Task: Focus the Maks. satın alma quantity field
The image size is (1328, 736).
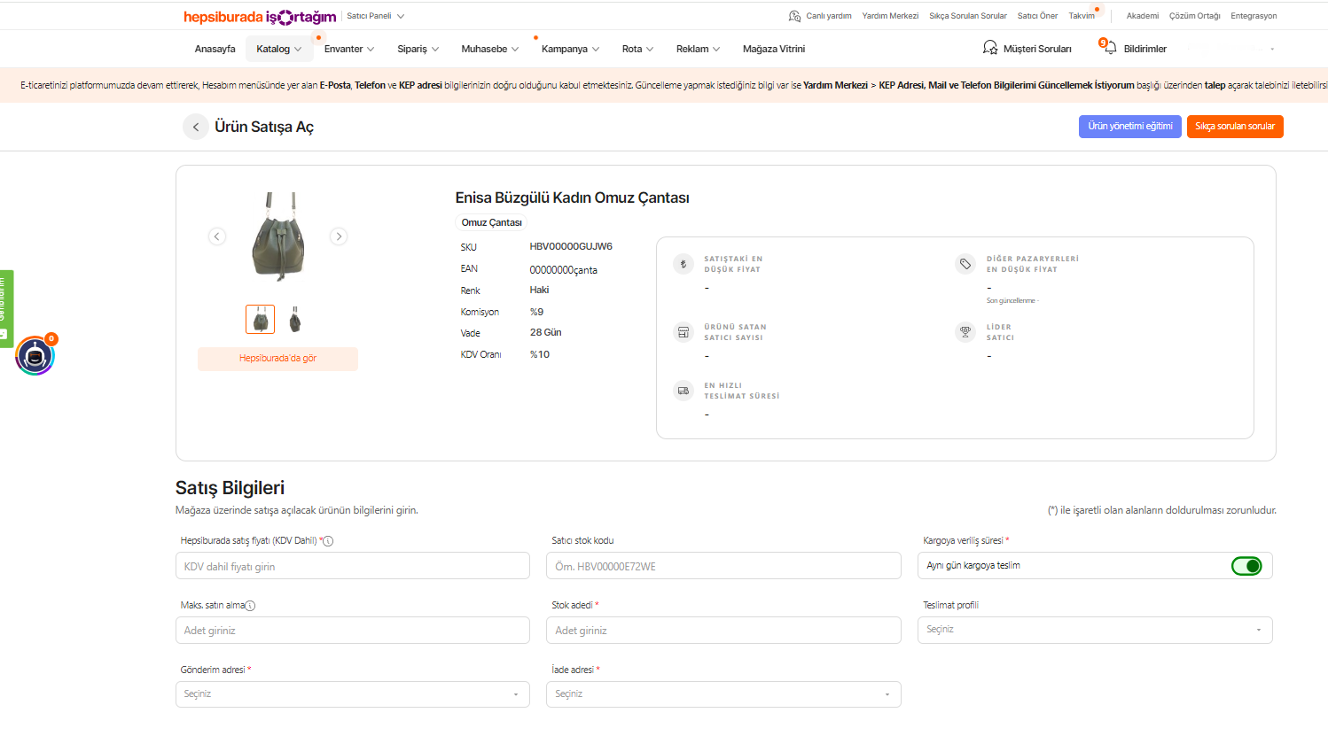Action: [353, 631]
